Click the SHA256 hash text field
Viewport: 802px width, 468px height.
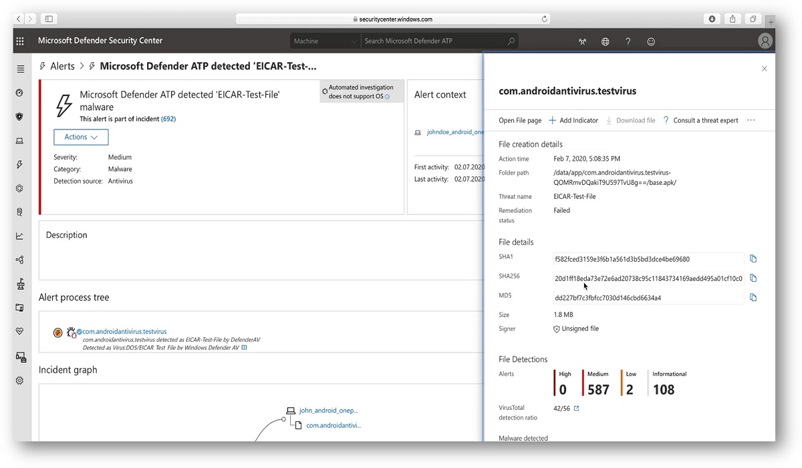click(648, 278)
